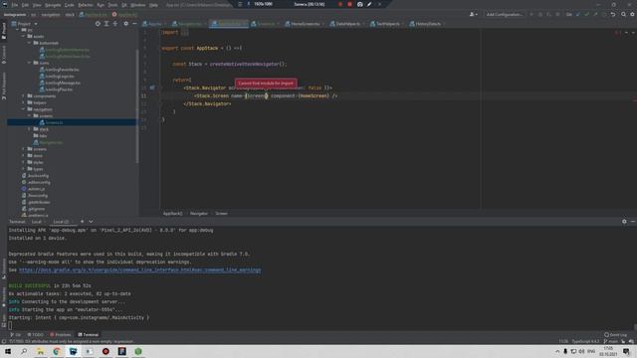Expand the helpers folder
The width and height of the screenshot is (637, 358).
tap(24, 102)
